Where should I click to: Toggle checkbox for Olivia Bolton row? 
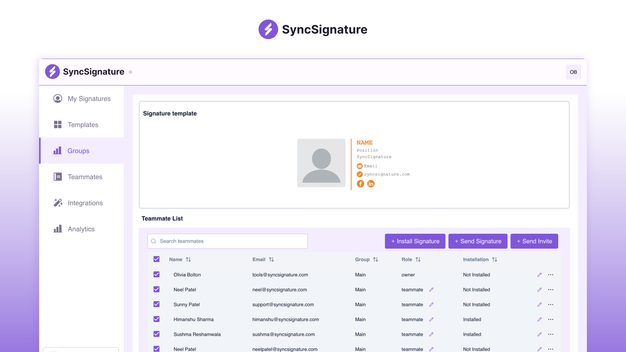coord(156,274)
